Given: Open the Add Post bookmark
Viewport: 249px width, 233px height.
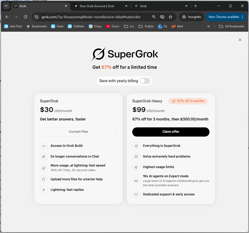Looking at the screenshot, I should click(13, 26).
